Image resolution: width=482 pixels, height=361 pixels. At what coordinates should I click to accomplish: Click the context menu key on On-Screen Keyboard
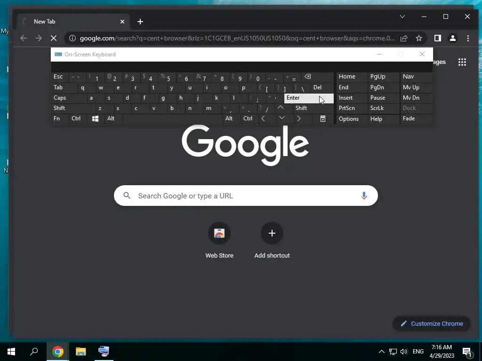click(323, 119)
